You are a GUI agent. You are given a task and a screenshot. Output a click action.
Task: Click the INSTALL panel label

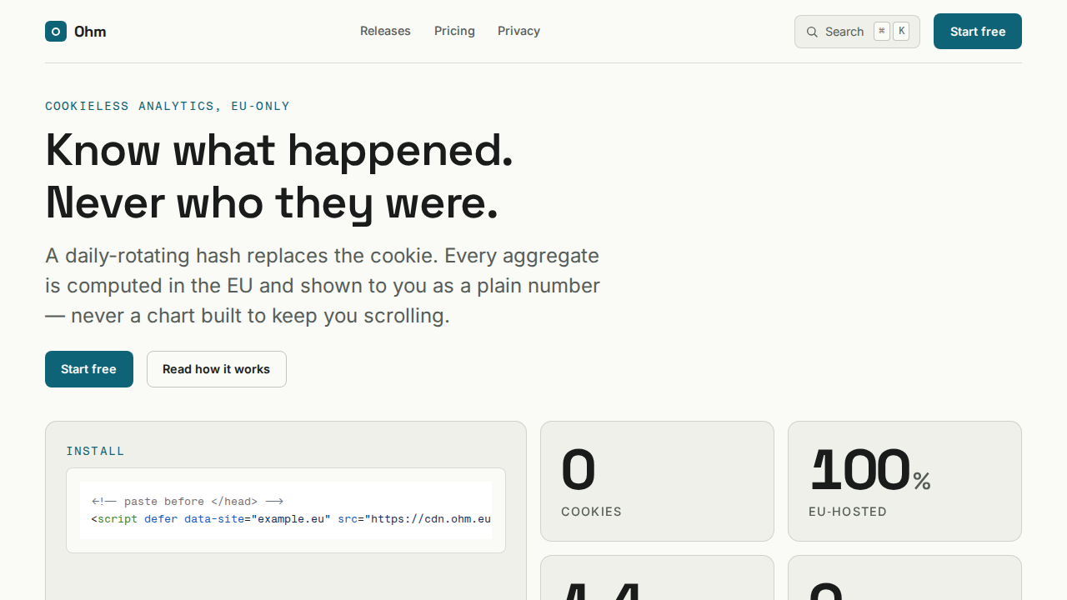coord(95,451)
